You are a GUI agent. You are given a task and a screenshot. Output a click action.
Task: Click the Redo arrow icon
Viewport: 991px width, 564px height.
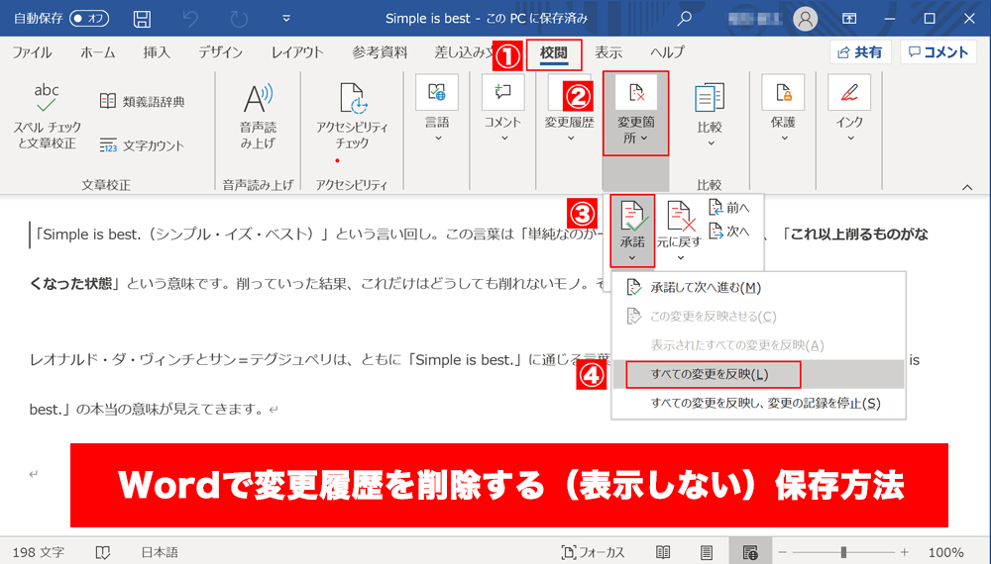(239, 19)
